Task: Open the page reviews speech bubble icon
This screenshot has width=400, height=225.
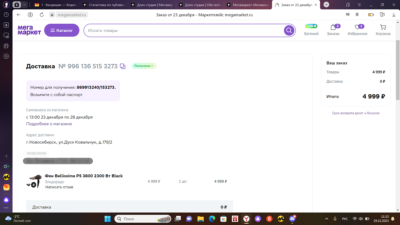Action: click(348, 15)
